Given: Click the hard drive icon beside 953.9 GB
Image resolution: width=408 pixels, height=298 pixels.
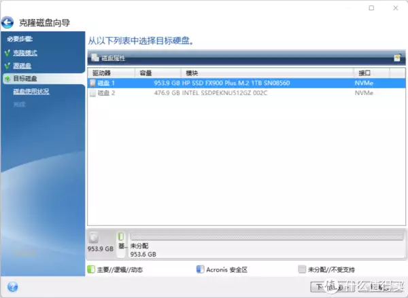Looking at the screenshot, I should tap(94, 238).
